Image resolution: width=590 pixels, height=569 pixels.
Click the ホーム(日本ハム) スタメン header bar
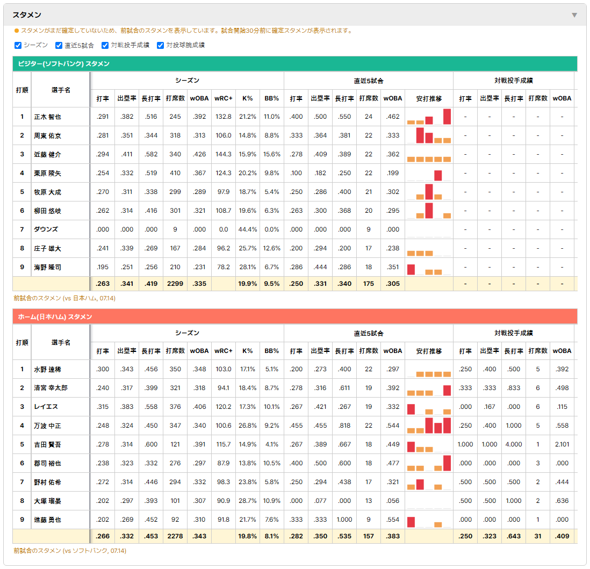(295, 316)
